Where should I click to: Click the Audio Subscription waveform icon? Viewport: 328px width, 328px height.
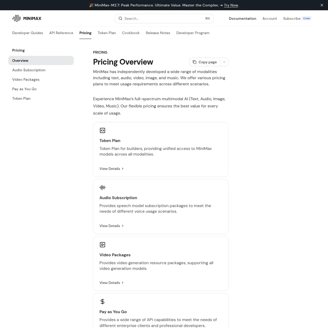[x=102, y=187]
